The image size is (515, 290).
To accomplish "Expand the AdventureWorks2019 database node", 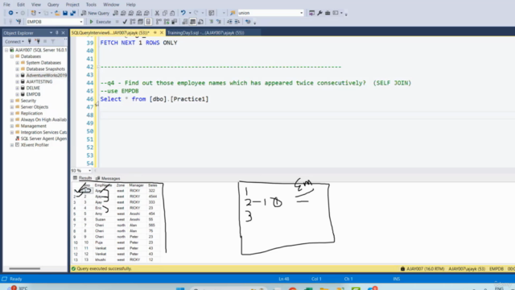I will (x=18, y=75).
